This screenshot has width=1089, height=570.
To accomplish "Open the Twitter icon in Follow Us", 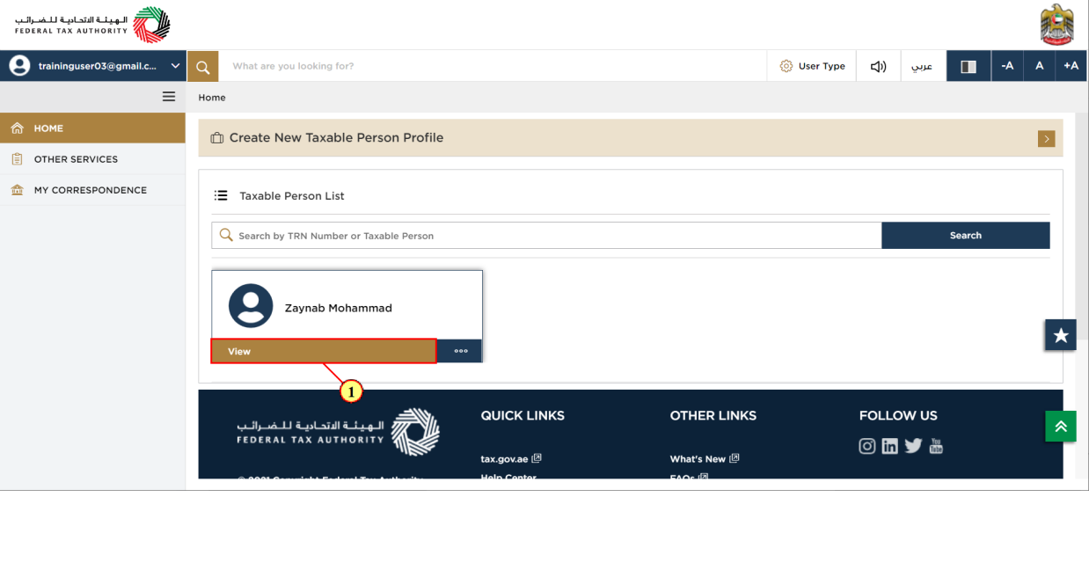I will (x=913, y=446).
